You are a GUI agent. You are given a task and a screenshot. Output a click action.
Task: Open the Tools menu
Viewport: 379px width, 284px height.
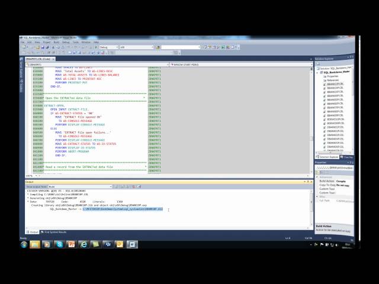point(76,42)
